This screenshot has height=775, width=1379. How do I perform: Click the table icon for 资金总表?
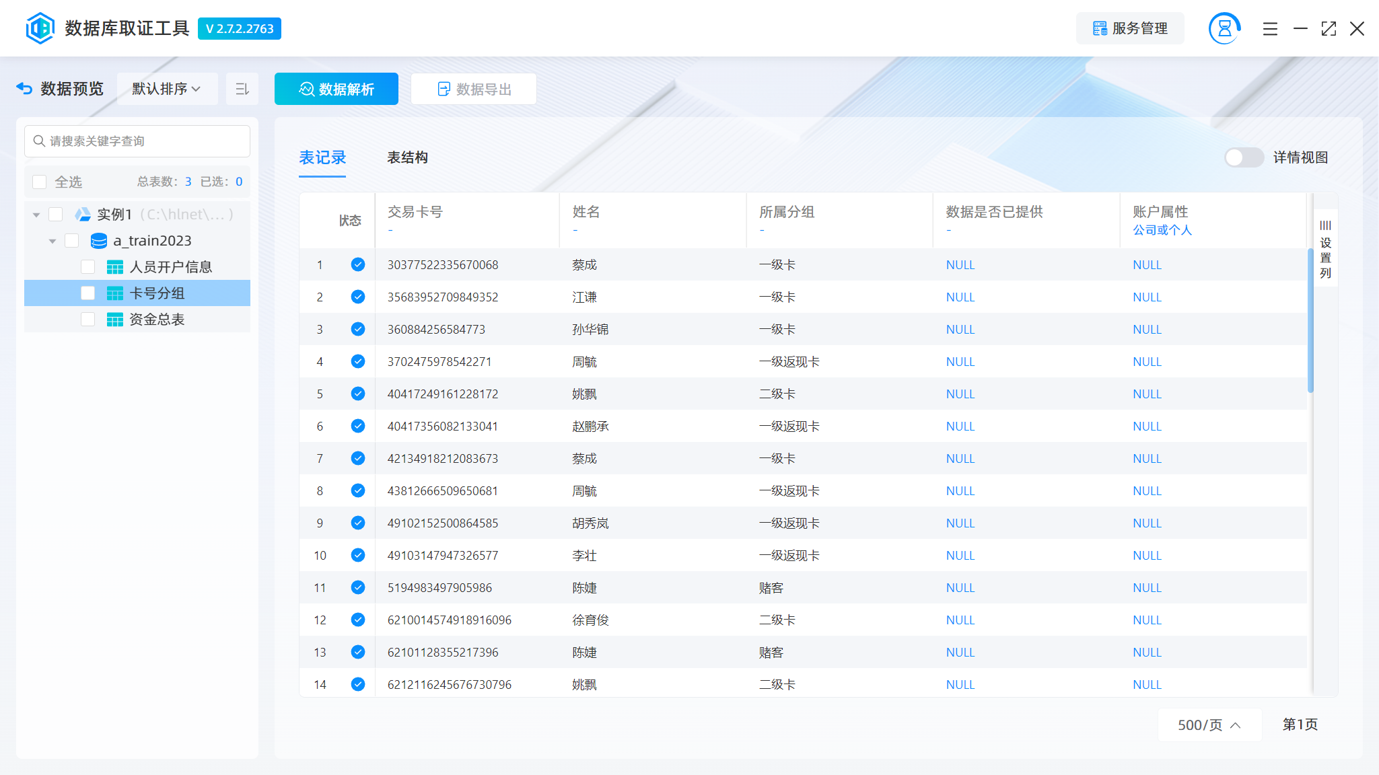click(115, 320)
